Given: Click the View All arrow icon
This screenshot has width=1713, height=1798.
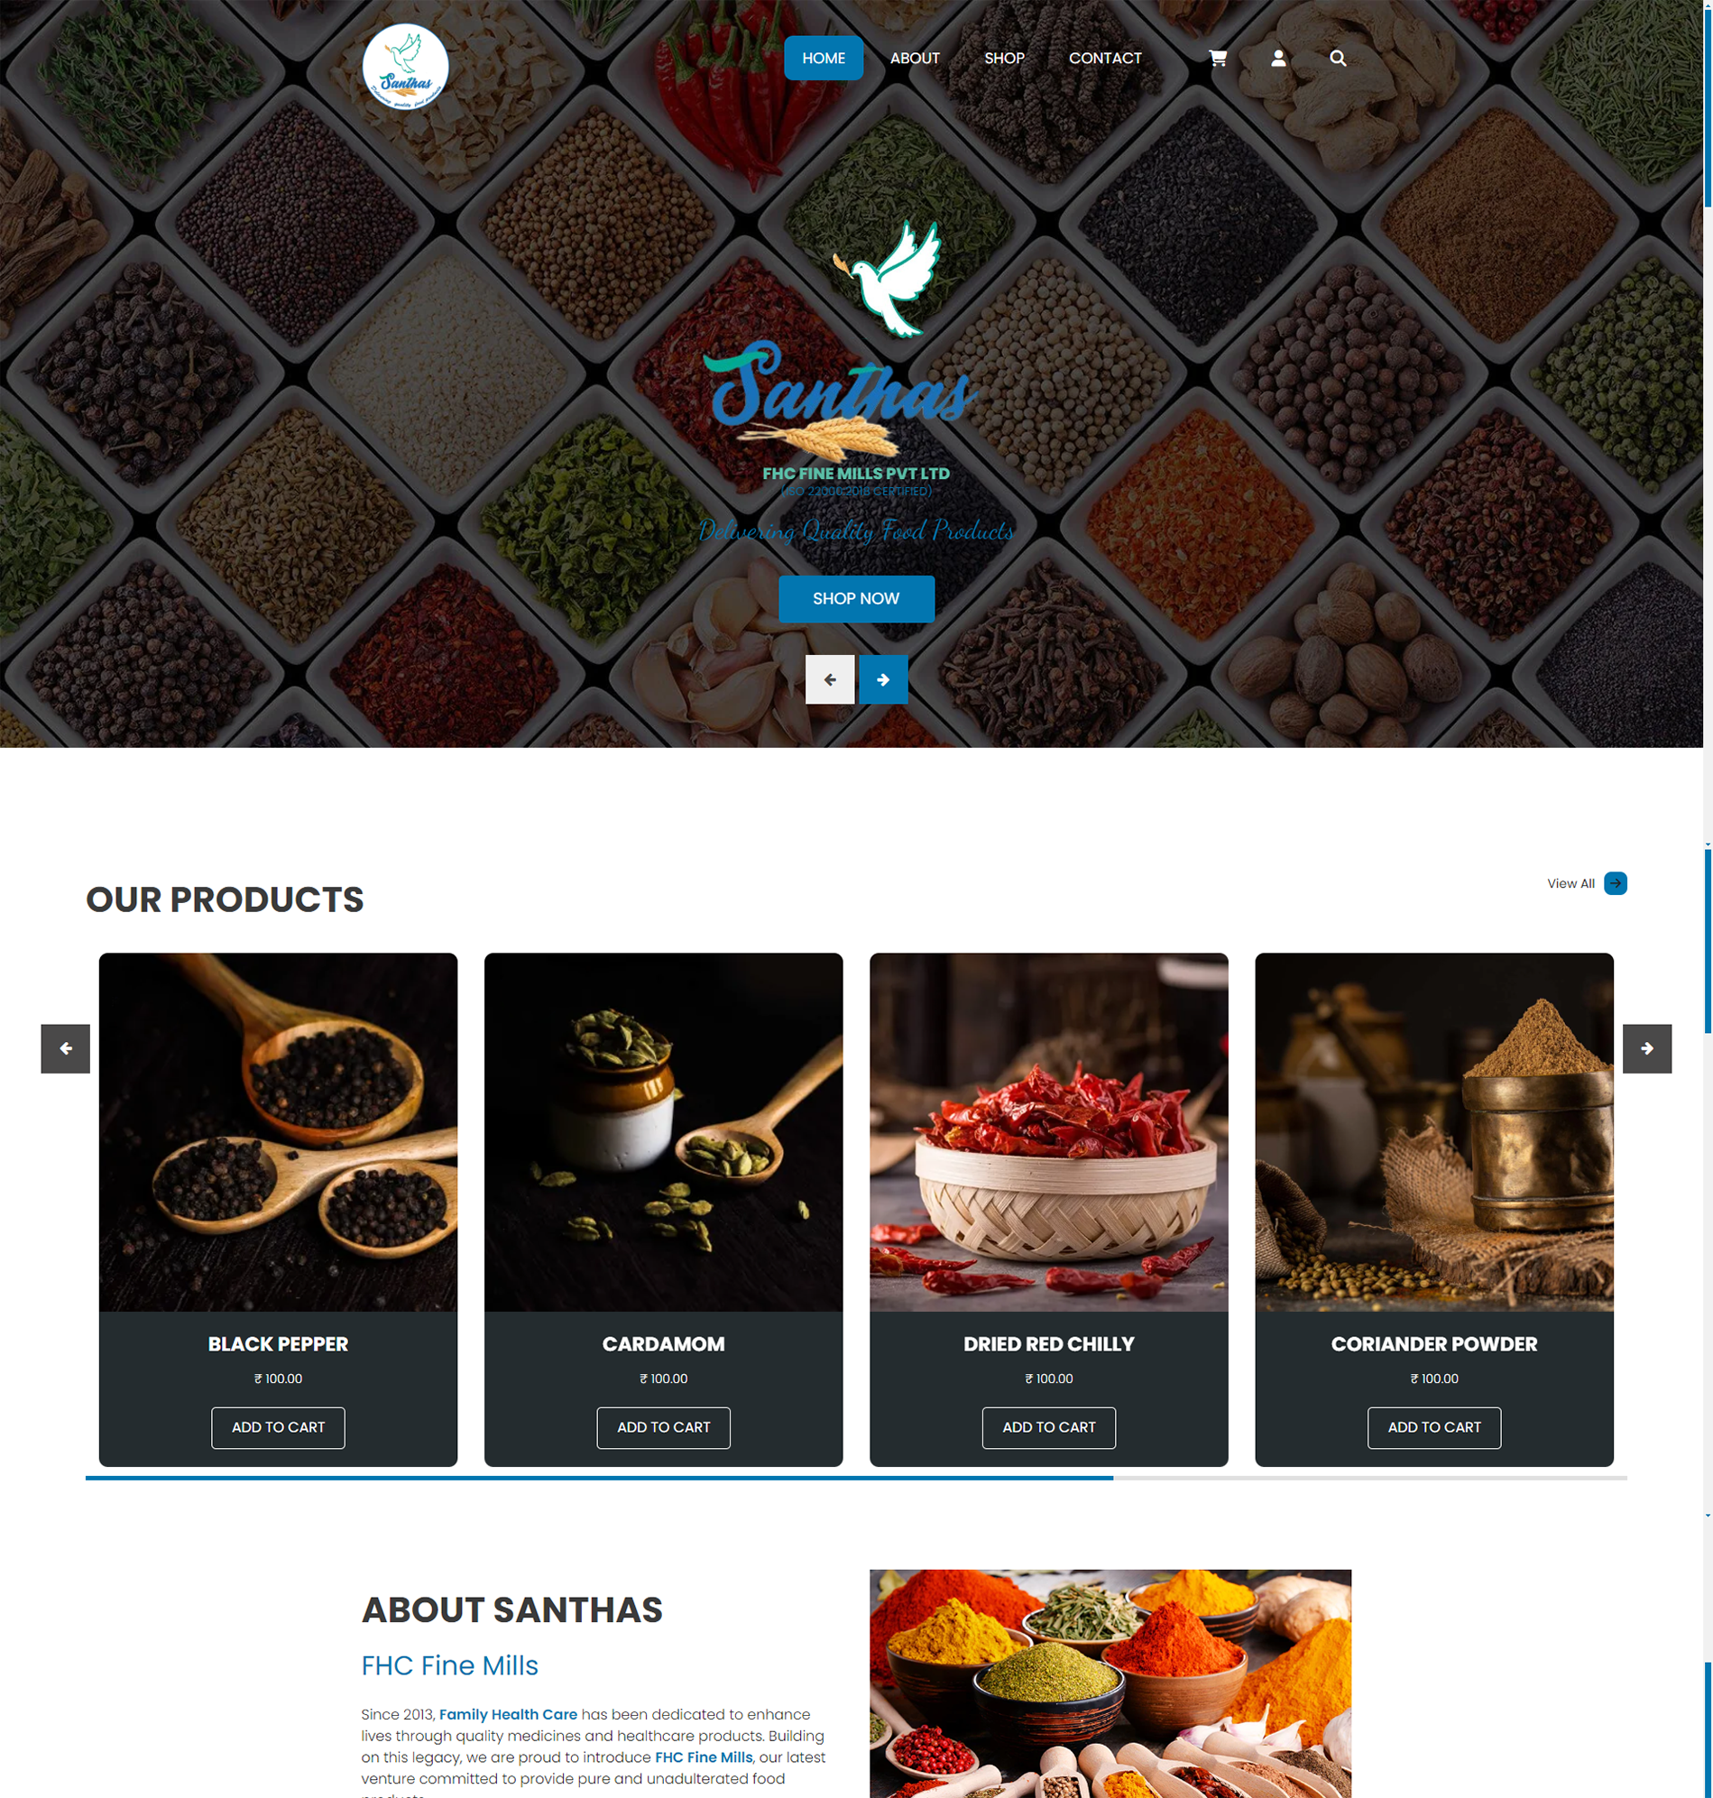Looking at the screenshot, I should pyautogui.click(x=1615, y=883).
